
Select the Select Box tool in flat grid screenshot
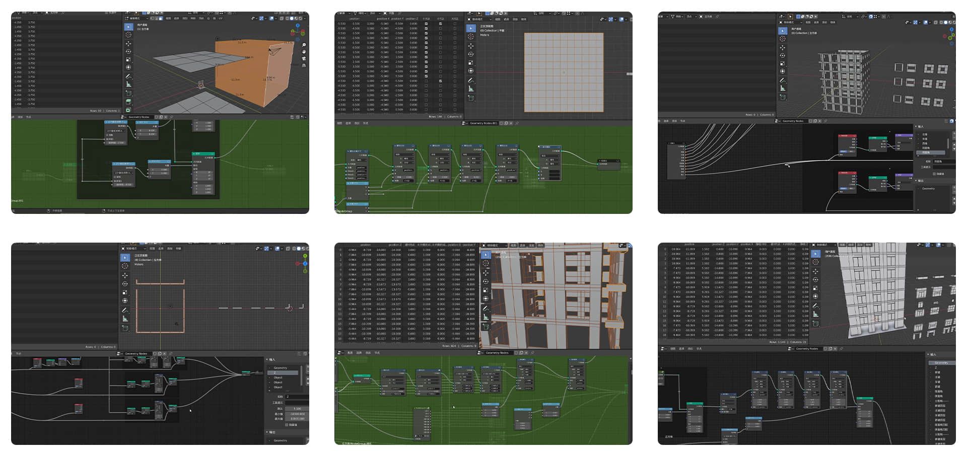pos(471,28)
